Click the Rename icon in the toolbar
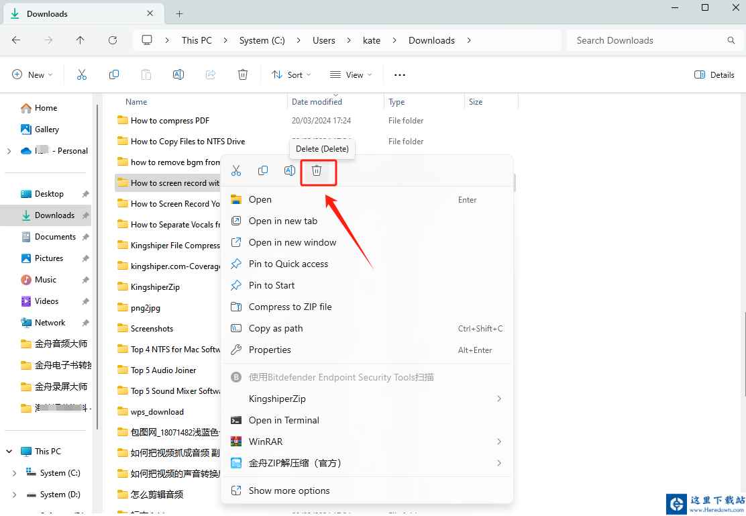This screenshot has height=516, width=746. pyautogui.click(x=178, y=74)
